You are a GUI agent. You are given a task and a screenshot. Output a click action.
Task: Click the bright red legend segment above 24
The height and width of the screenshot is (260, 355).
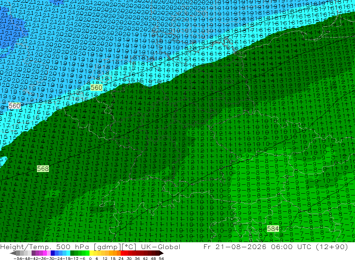(122, 253)
